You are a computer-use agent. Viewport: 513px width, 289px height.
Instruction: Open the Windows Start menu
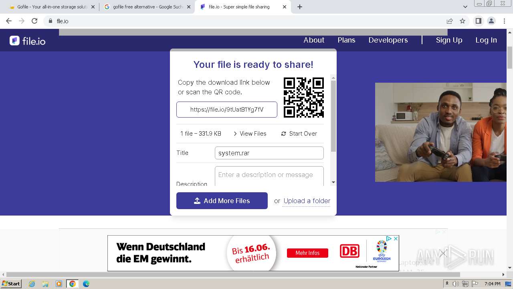(11, 284)
